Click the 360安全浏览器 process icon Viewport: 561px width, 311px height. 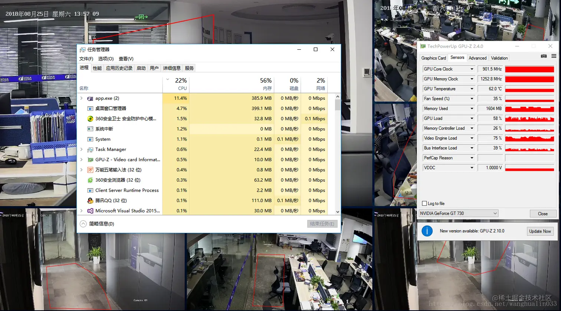90,180
